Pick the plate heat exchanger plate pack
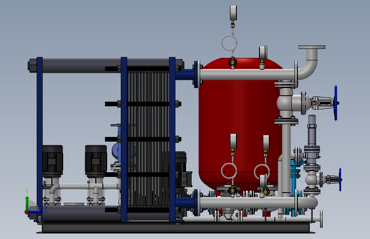 point(148,139)
